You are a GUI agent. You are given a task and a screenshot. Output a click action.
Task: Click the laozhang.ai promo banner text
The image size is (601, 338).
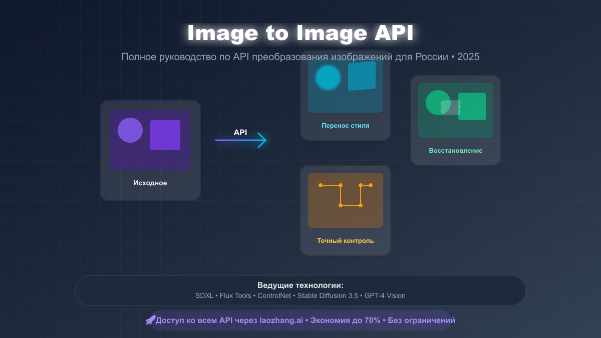(306, 320)
